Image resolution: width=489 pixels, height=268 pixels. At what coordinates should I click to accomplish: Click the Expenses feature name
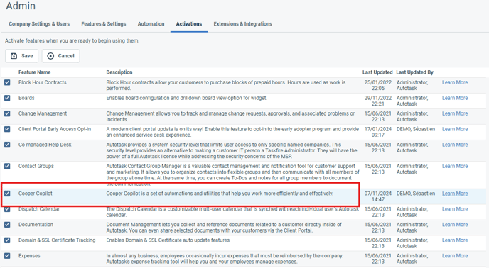(x=29, y=256)
